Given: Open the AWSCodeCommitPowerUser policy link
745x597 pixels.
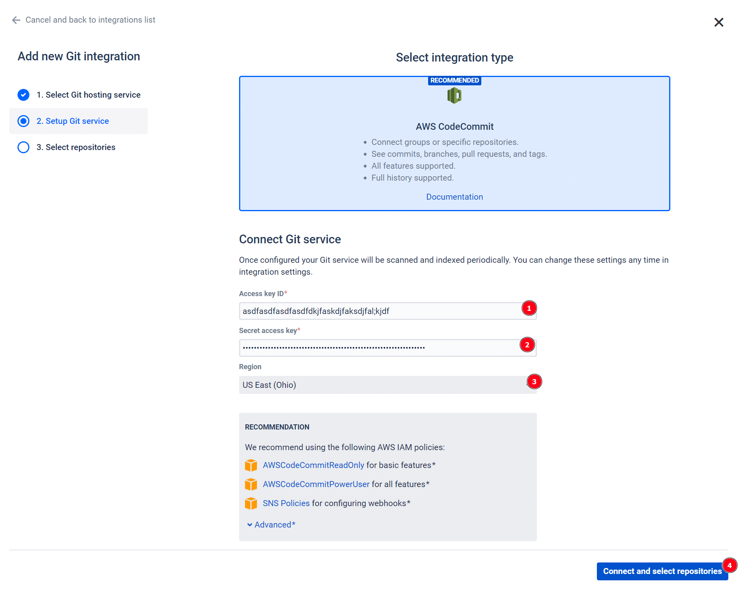Looking at the screenshot, I should pos(316,484).
